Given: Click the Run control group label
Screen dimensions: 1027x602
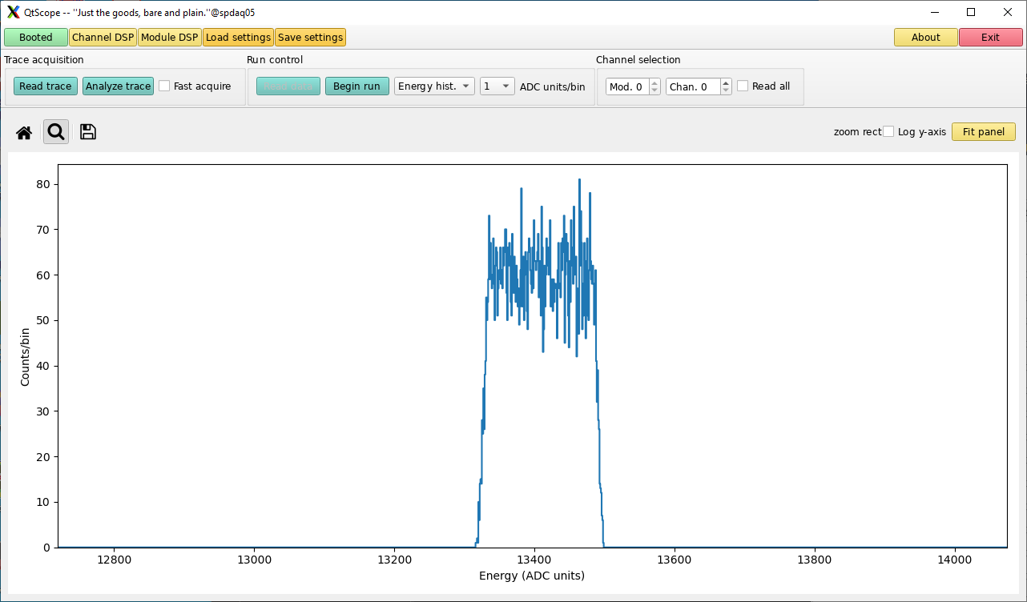Looking at the screenshot, I should (275, 60).
